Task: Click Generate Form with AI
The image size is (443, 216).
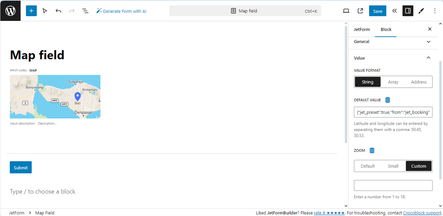Action: [121, 11]
